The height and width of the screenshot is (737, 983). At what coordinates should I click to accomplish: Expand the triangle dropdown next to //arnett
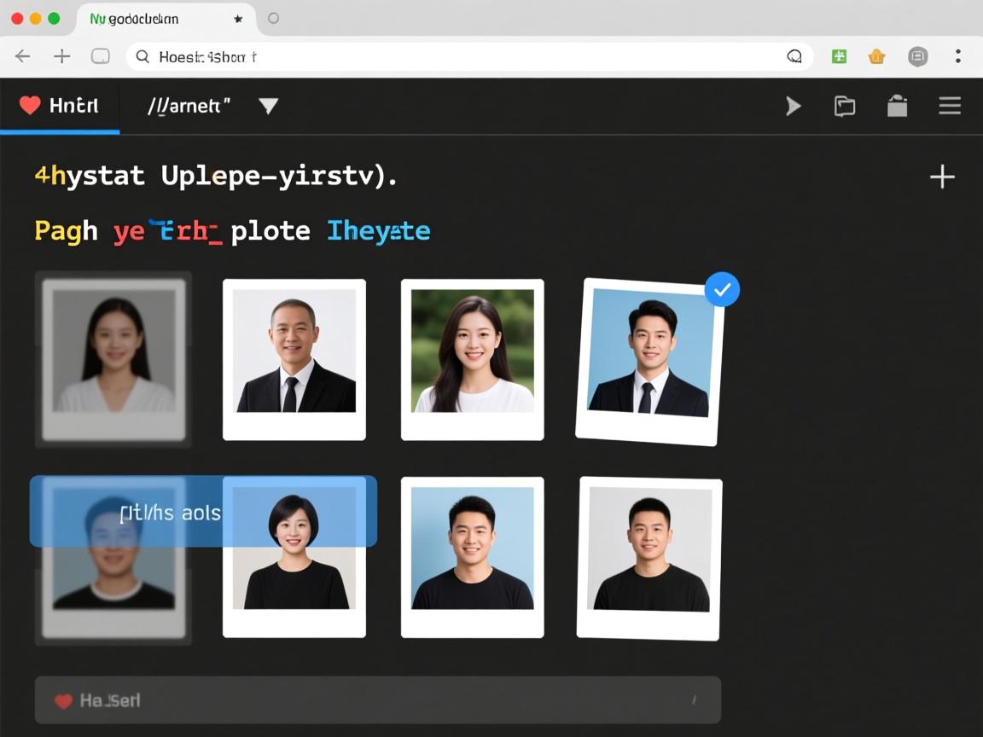pyautogui.click(x=269, y=106)
